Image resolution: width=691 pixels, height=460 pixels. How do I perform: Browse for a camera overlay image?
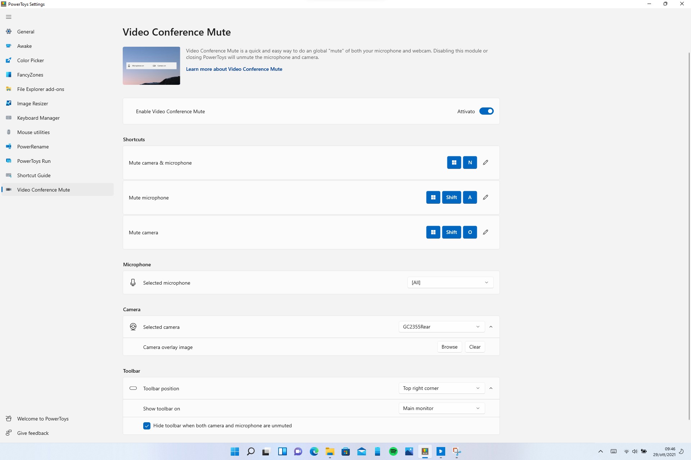[450, 347]
